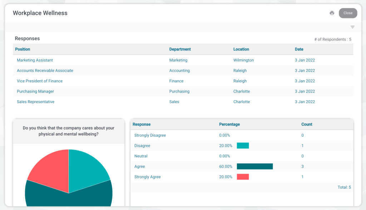Select Vice President of Finance position
This screenshot has width=366, height=210.
[40, 81]
